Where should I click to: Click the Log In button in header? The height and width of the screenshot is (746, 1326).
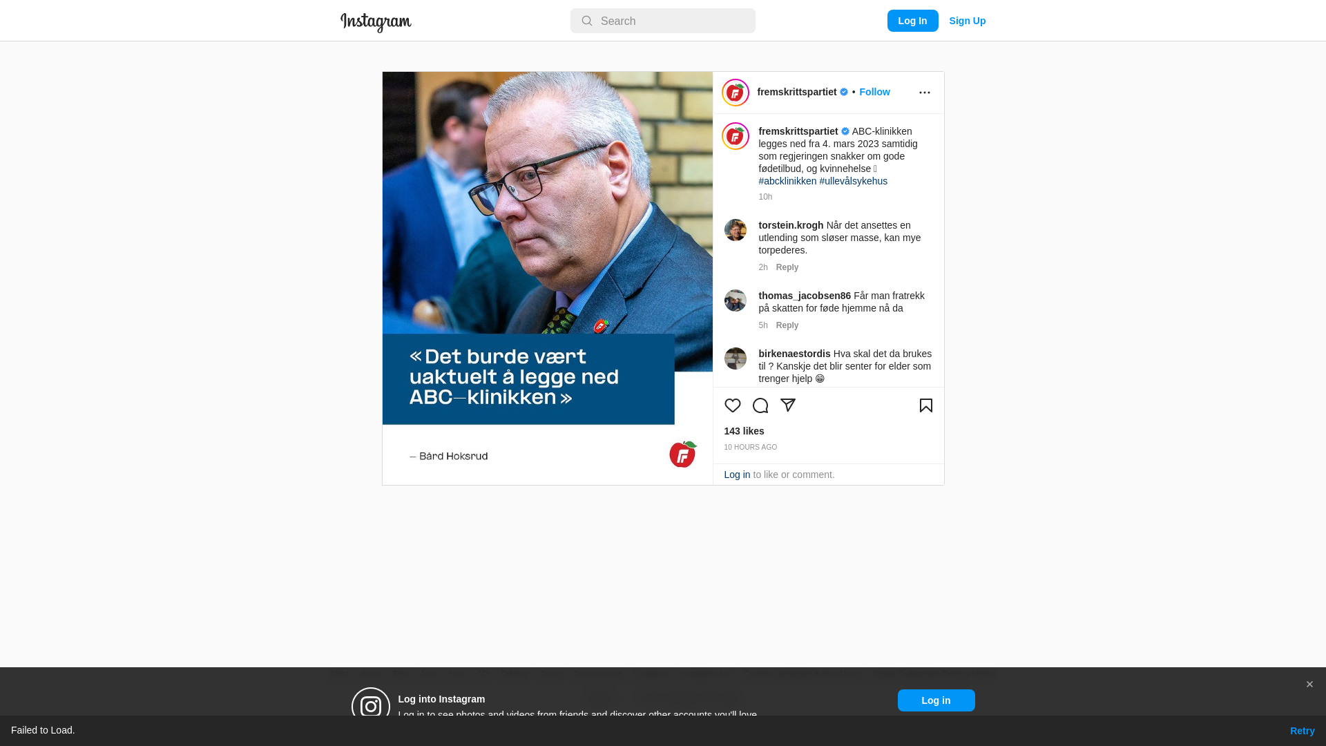point(912,21)
